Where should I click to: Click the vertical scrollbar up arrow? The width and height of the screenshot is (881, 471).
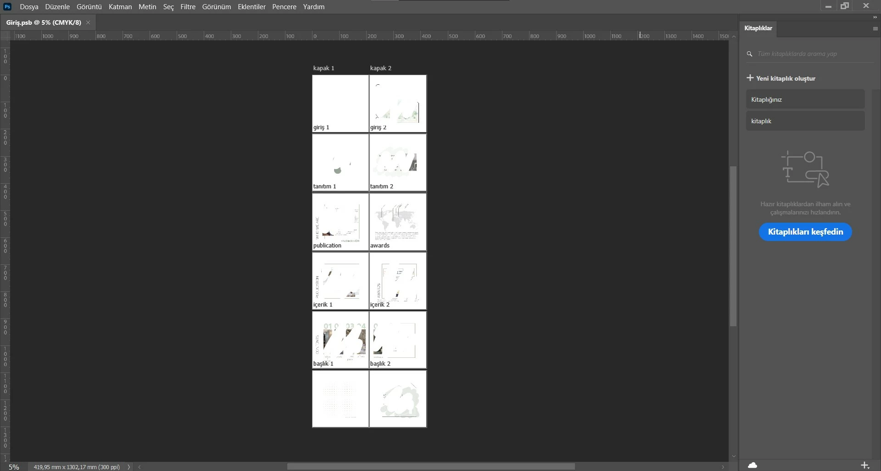pyautogui.click(x=733, y=37)
